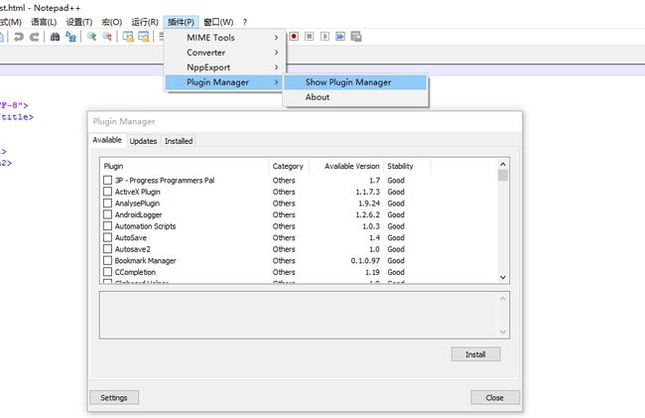Expand the NppExport submenu
Viewport: 645px width, 418px height.
(x=224, y=68)
